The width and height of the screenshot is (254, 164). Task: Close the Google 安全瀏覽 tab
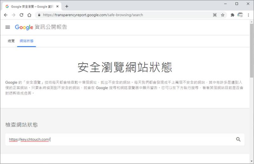click(x=57, y=6)
